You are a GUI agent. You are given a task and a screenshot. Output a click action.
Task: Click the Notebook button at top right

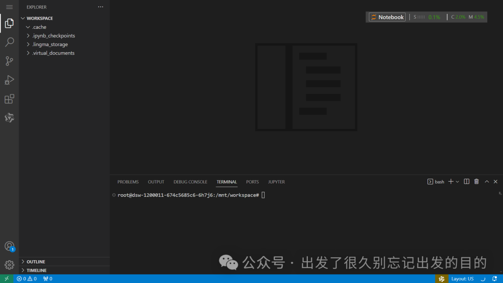[387, 17]
